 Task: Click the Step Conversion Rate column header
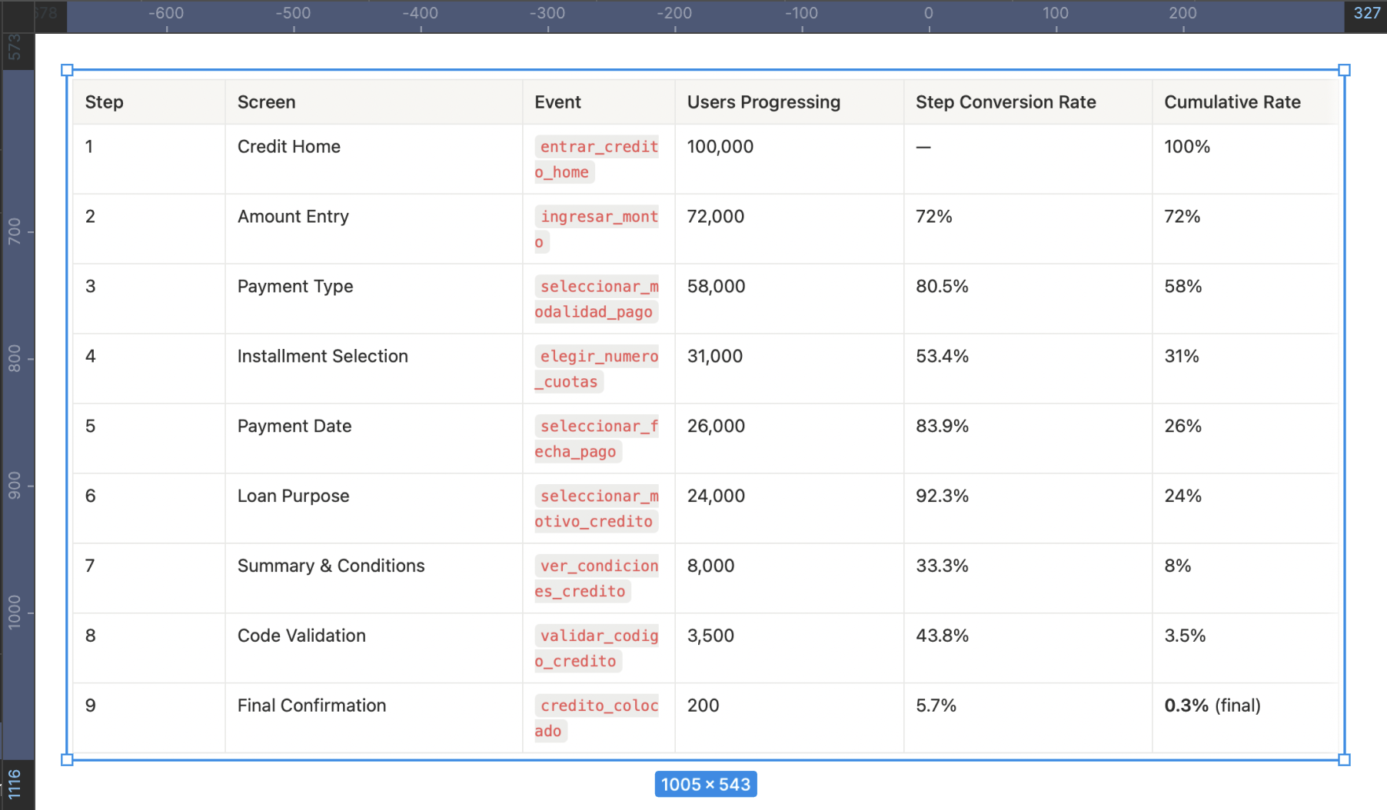tap(1005, 102)
